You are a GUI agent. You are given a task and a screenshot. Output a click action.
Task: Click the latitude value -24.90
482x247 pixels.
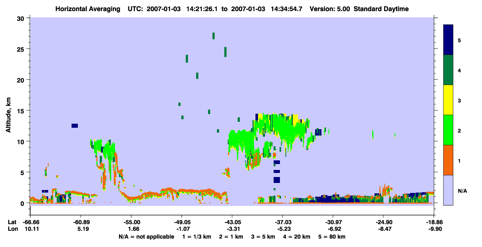(x=383, y=222)
